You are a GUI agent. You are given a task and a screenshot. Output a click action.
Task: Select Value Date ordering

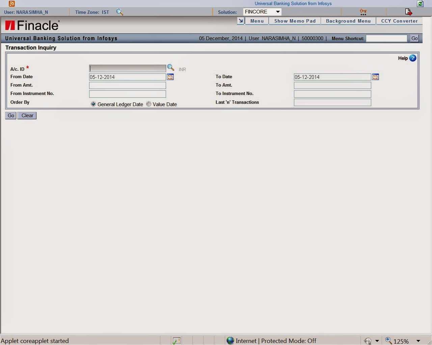[x=148, y=104]
